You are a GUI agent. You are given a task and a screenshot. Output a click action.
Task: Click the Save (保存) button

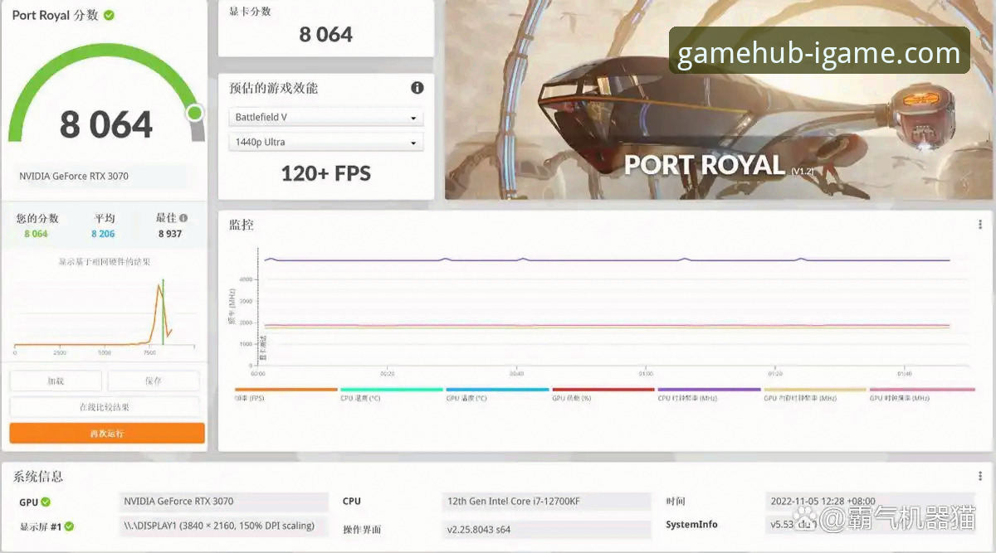tap(154, 381)
